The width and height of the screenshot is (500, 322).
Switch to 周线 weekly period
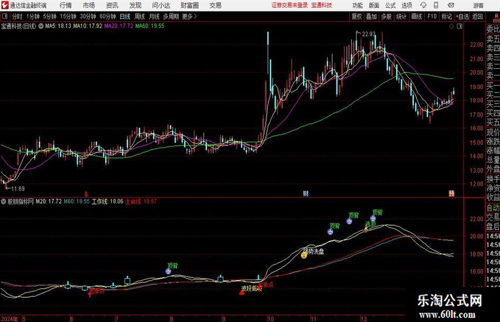tap(139, 16)
